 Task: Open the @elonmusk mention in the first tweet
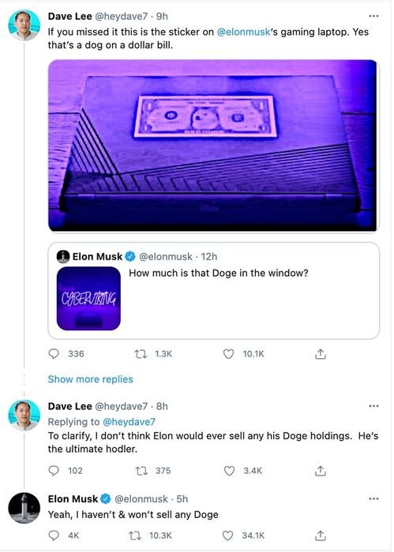243,32
